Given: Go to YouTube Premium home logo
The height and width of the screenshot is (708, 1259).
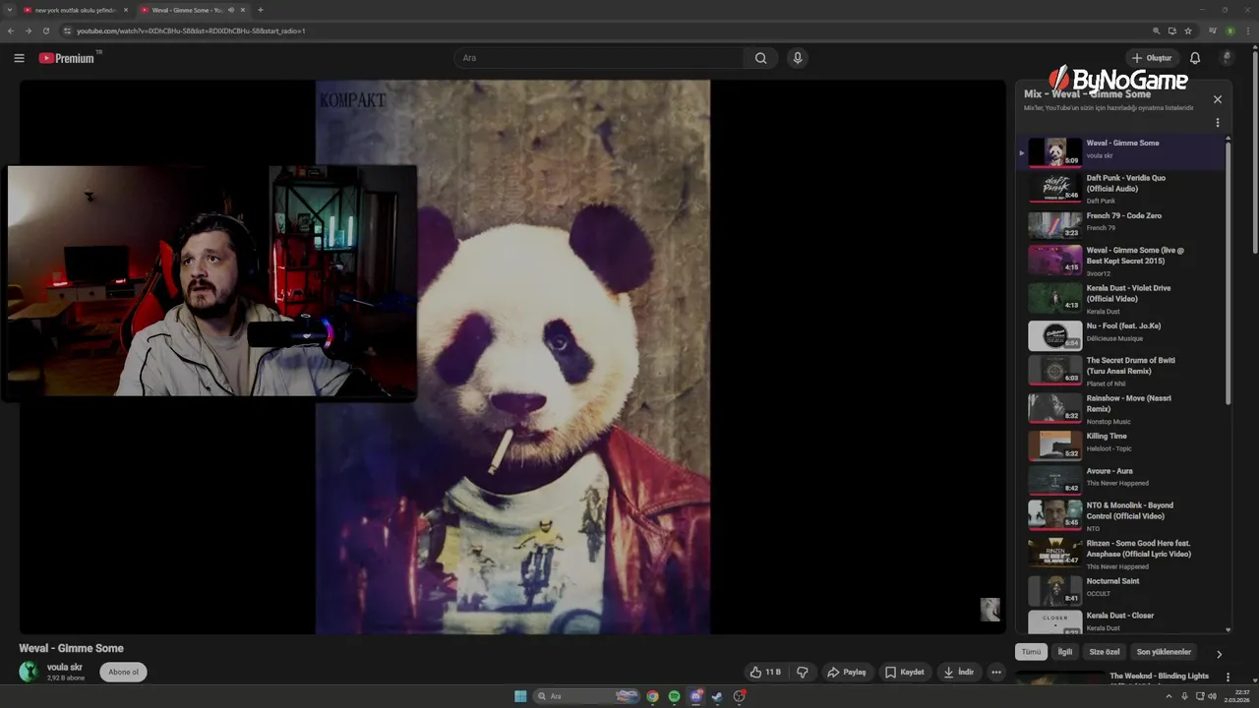Looking at the screenshot, I should pyautogui.click(x=69, y=58).
